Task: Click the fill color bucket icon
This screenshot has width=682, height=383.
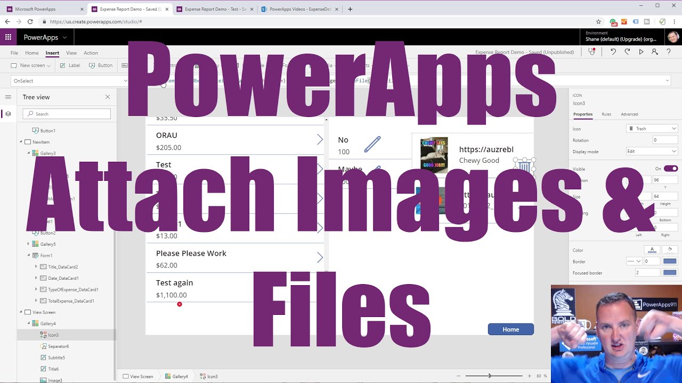Action: click(670, 249)
